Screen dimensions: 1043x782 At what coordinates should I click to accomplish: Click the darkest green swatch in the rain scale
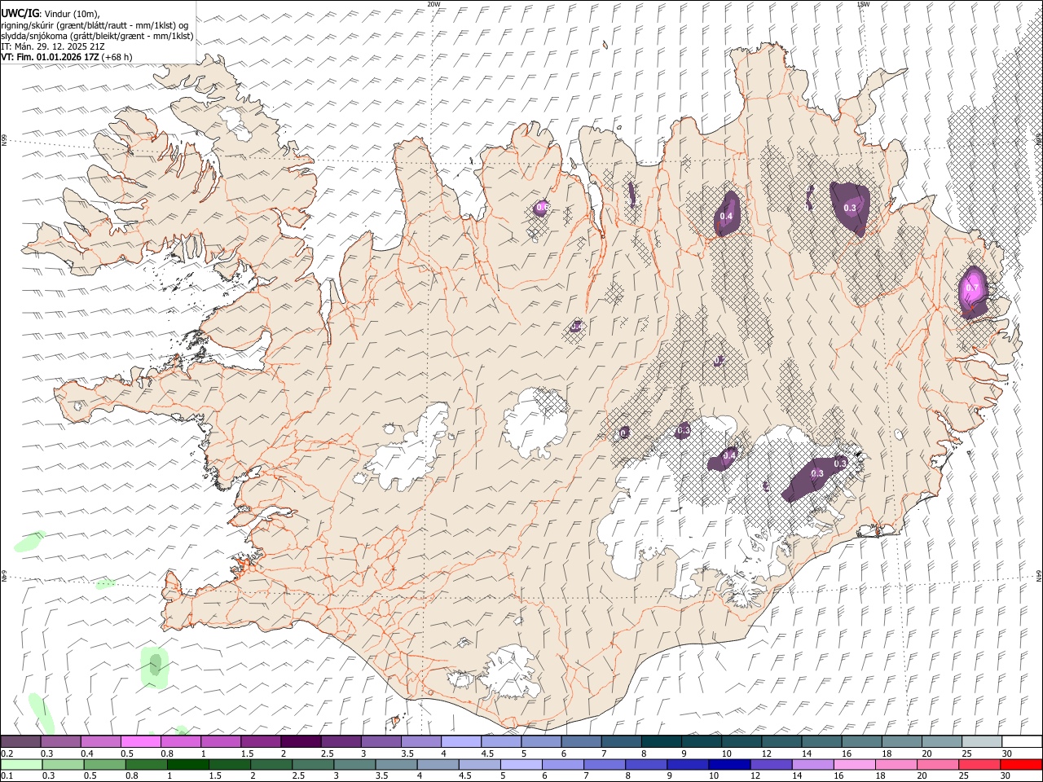(187, 764)
